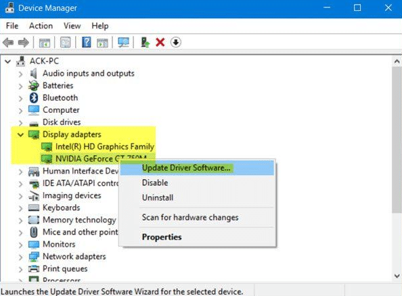Open the Action menu

[x=41, y=26]
